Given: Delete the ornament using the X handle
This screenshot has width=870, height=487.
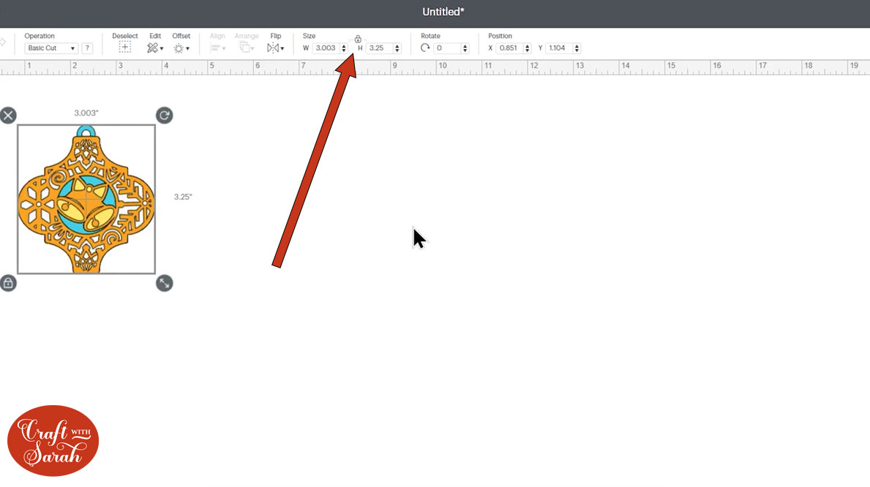Looking at the screenshot, I should point(8,116).
